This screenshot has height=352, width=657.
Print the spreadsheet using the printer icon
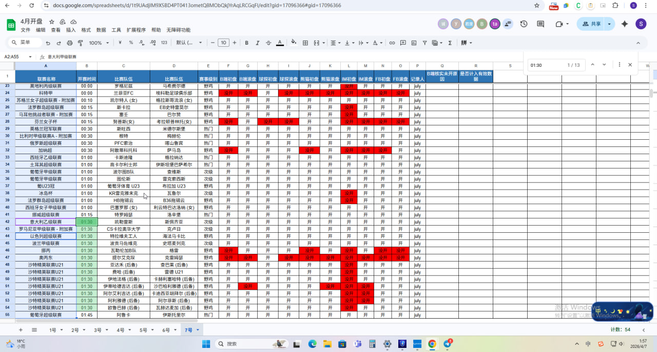(69, 43)
